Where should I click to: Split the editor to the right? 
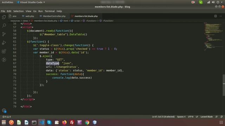click(216, 16)
